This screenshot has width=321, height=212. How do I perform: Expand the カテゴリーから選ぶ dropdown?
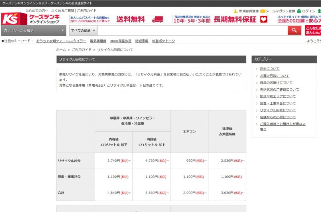(x=33, y=30)
